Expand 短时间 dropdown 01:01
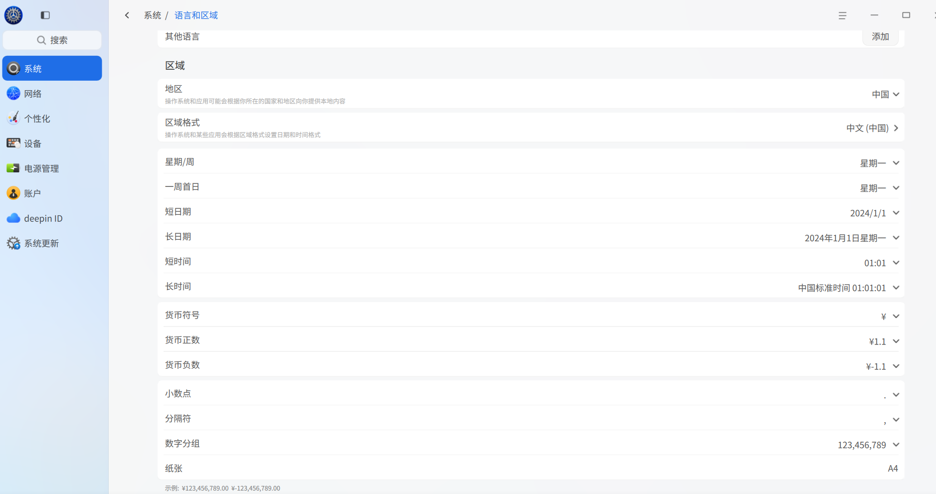 [x=882, y=263]
